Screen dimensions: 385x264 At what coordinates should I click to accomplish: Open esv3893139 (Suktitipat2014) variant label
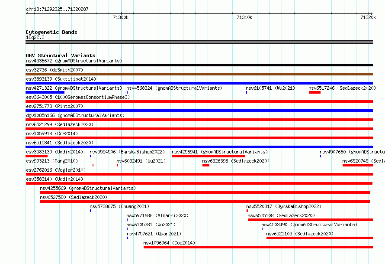click(x=61, y=79)
